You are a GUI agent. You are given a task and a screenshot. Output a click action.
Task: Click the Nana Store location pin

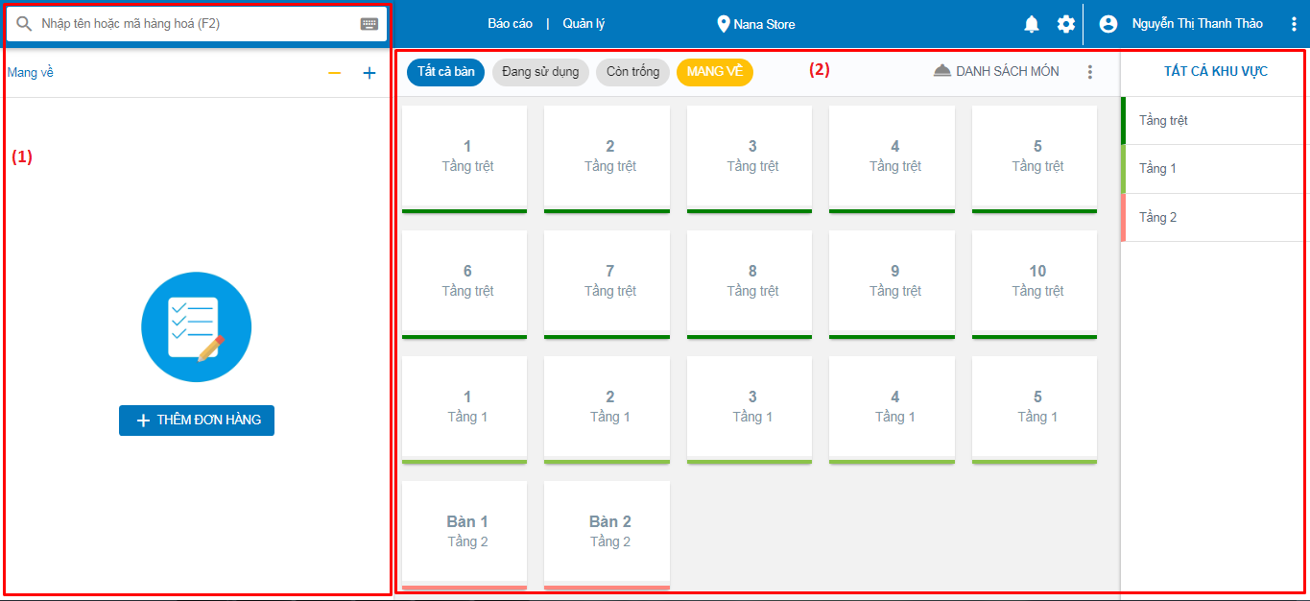coord(724,24)
